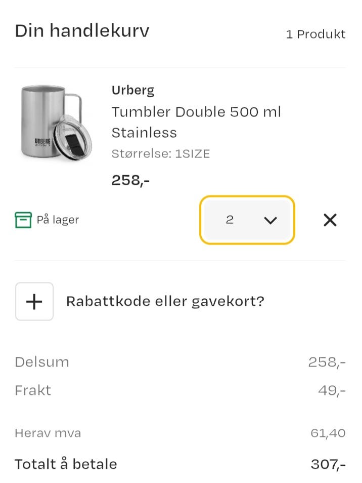Click the "Størrelse: 1SIZE" size text
Image resolution: width=362 pixels, height=483 pixels.
[x=160, y=154]
